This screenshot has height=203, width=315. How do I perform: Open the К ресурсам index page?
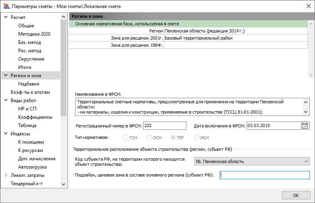click(30, 150)
